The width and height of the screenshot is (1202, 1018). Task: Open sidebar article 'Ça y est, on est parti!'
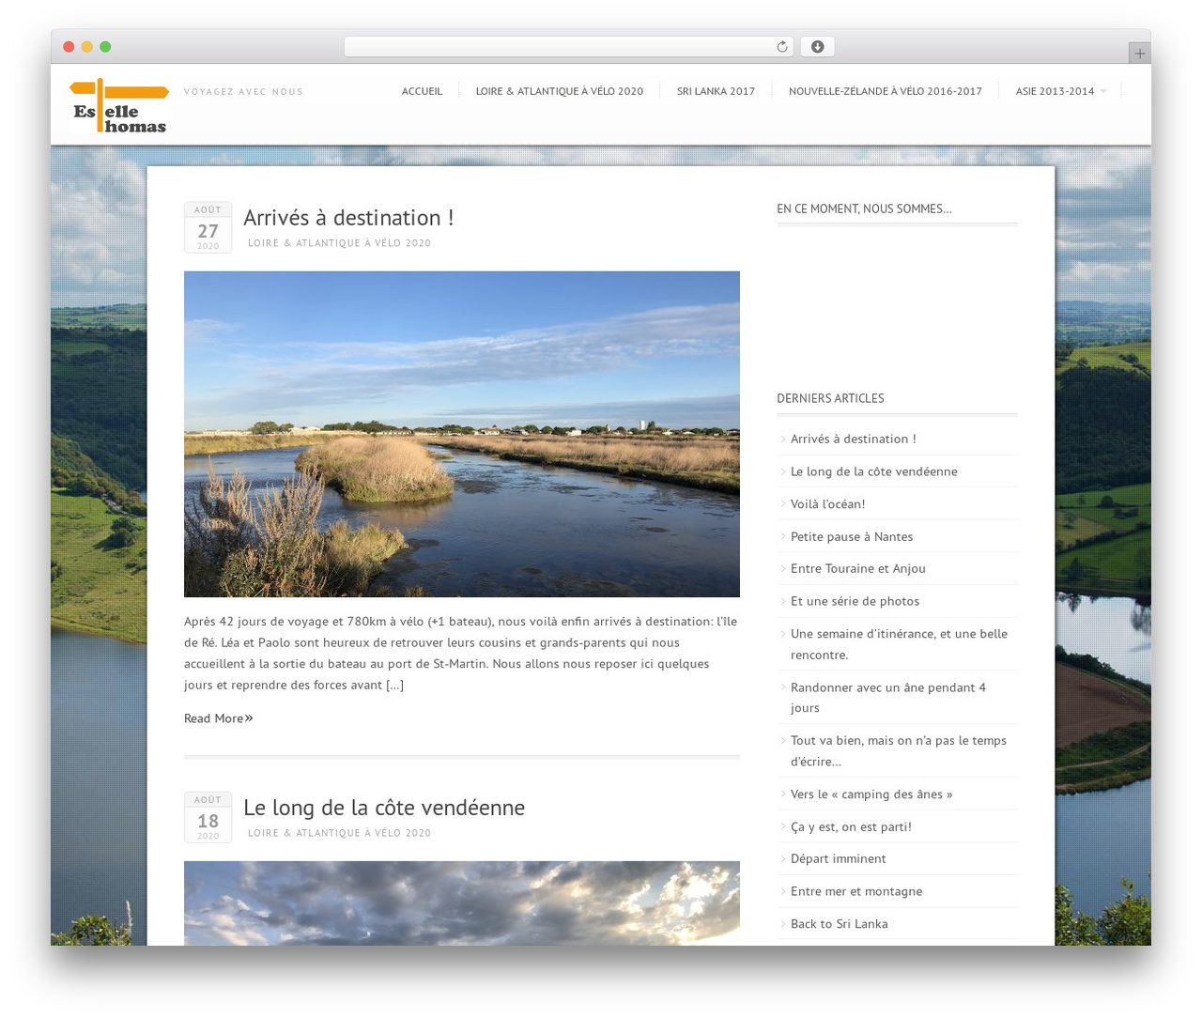pos(851,827)
